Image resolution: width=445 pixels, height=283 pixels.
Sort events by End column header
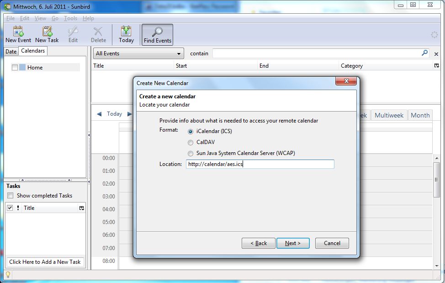coord(298,66)
